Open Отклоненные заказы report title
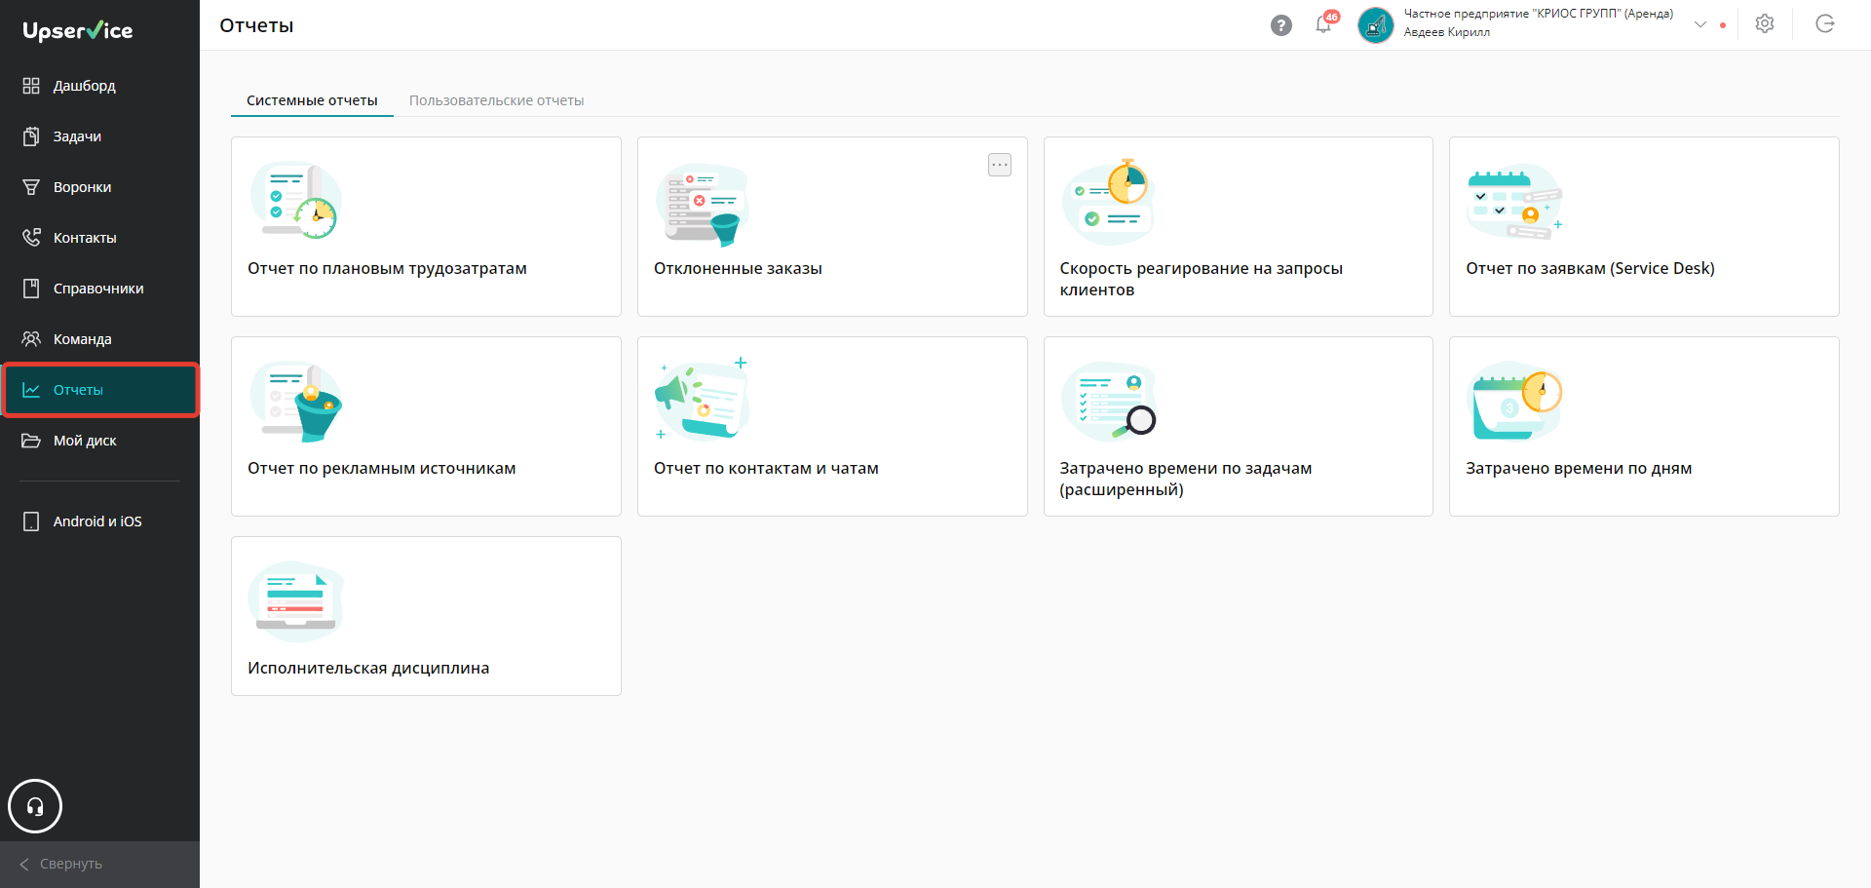 coord(738,268)
